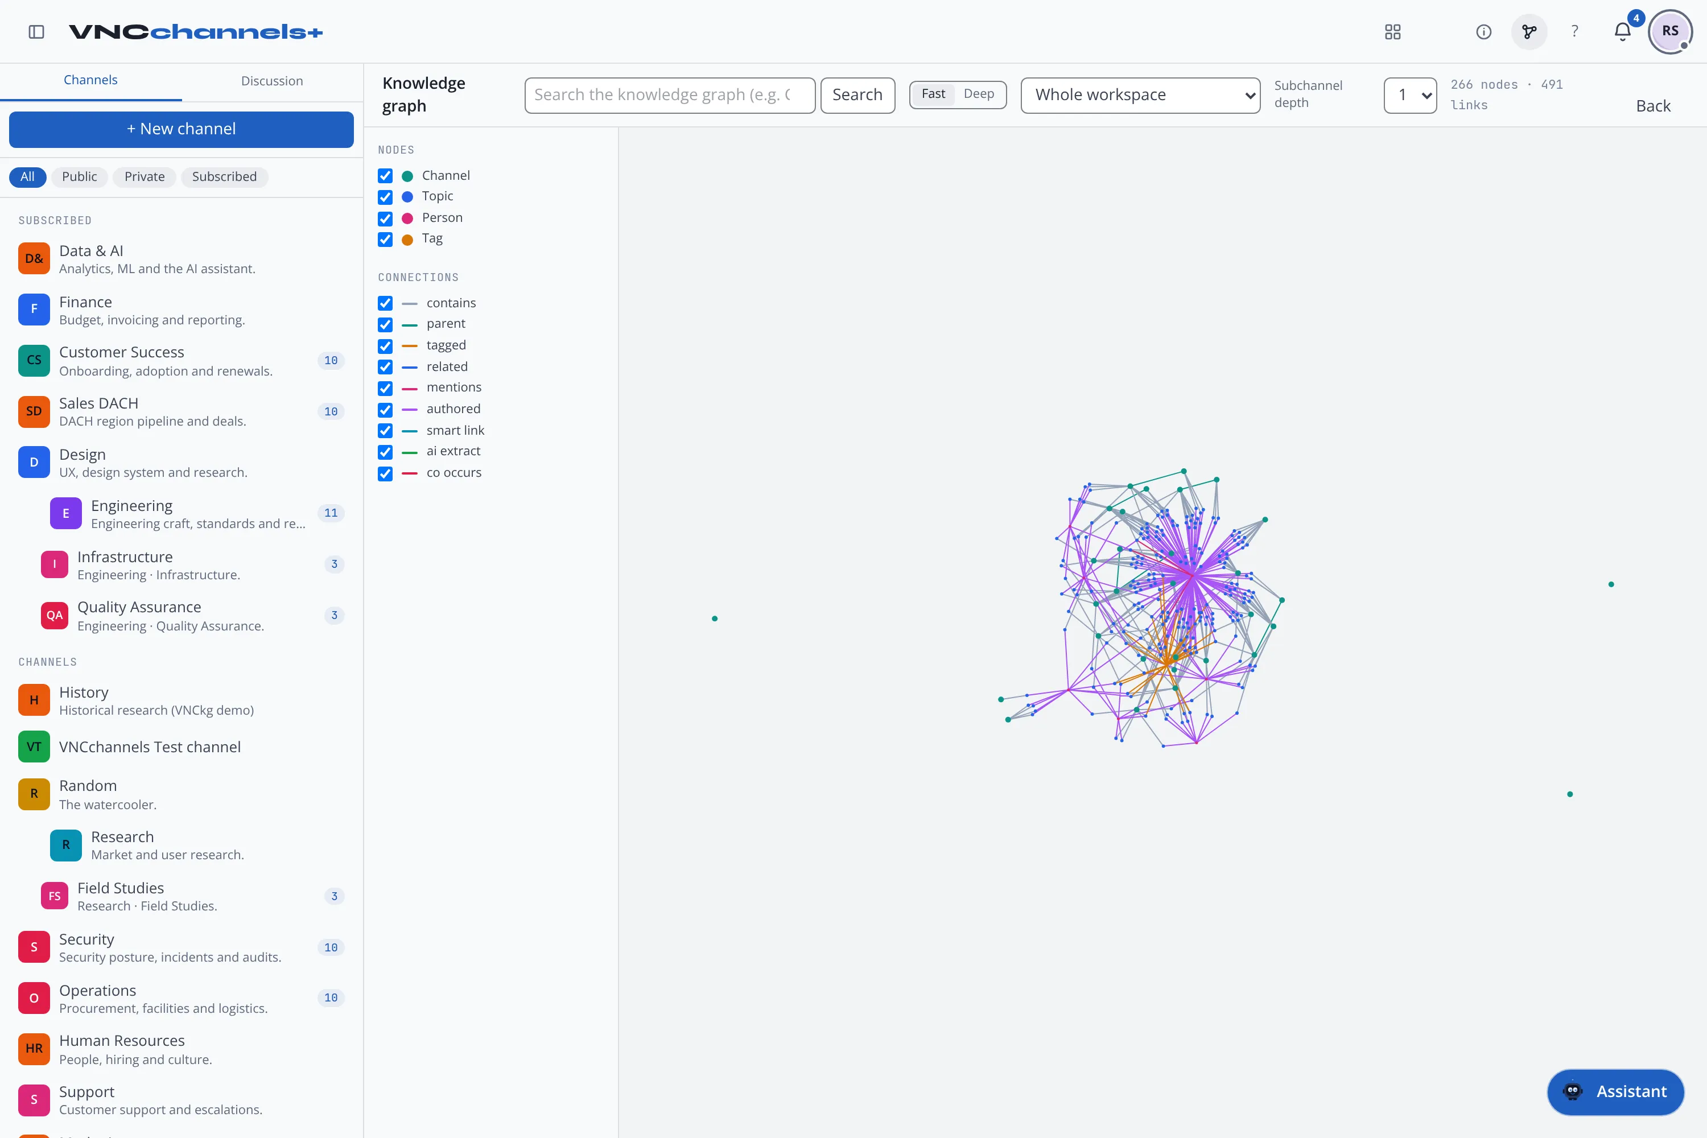Open the Security channel row

pyautogui.click(x=182, y=947)
